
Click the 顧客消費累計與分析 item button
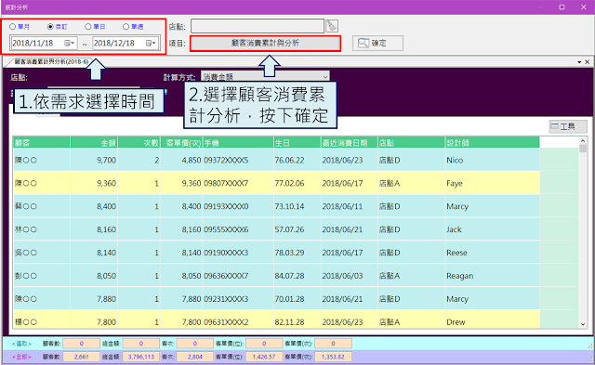(265, 44)
